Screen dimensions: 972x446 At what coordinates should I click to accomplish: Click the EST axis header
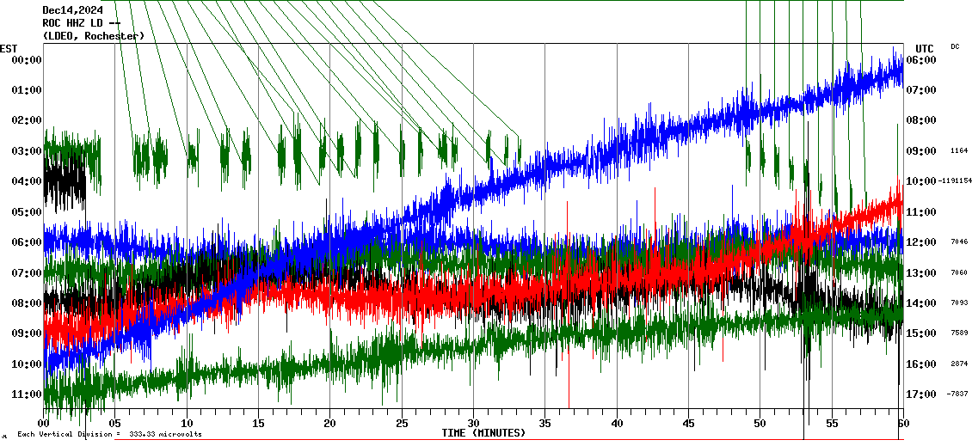9,48
